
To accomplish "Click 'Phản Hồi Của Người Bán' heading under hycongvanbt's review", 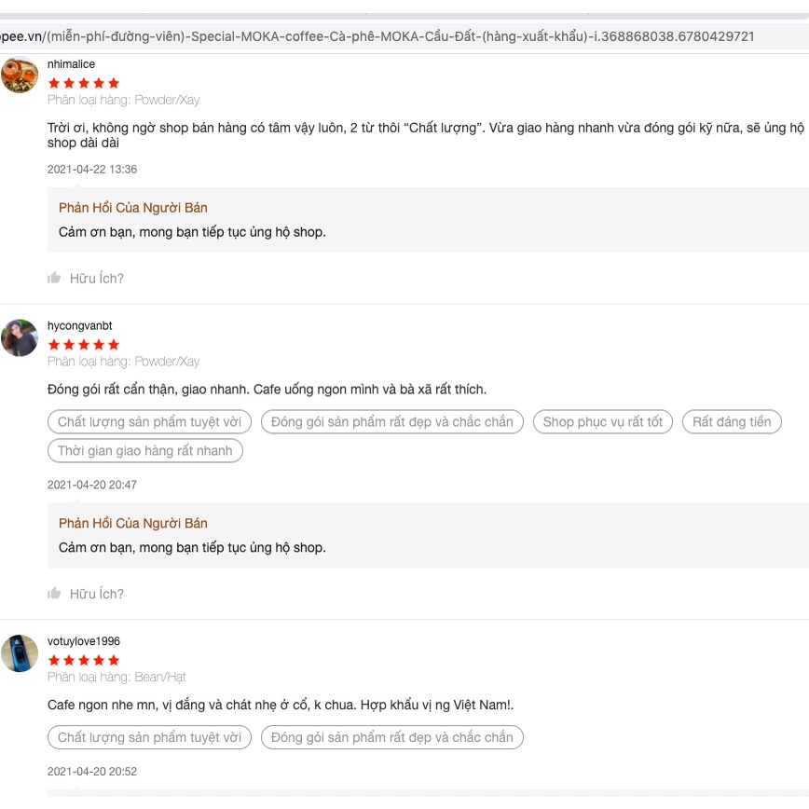I will [133, 523].
